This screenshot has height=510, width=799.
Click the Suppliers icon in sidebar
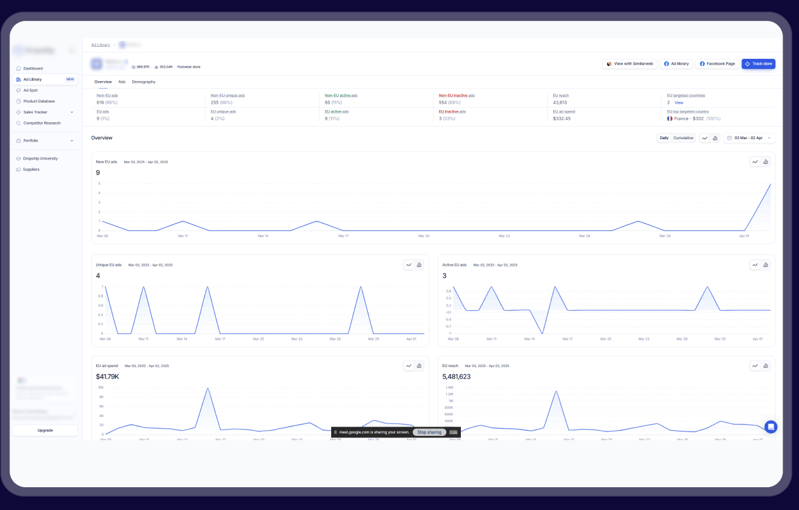pyautogui.click(x=18, y=170)
